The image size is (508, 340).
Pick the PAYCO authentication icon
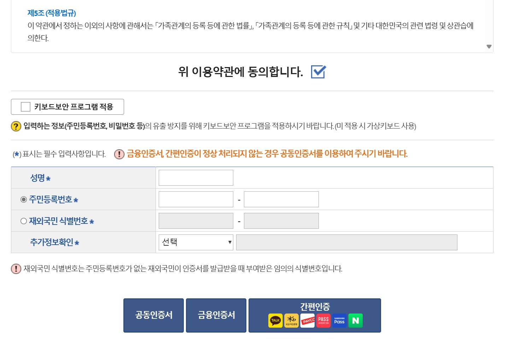pos(307,321)
